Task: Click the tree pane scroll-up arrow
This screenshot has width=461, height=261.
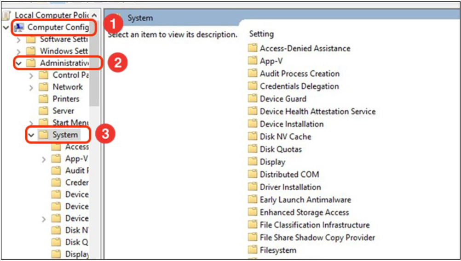Action: click(x=94, y=15)
